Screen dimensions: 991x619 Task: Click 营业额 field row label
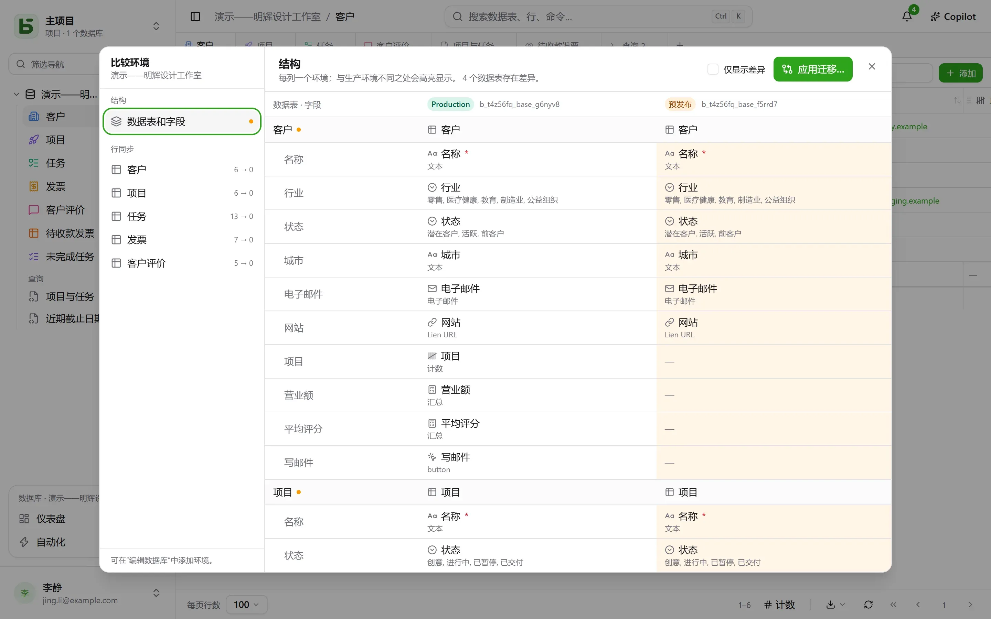(299, 395)
